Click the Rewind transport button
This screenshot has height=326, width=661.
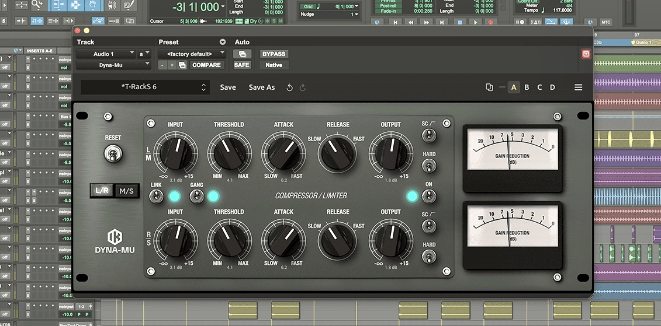(x=411, y=22)
